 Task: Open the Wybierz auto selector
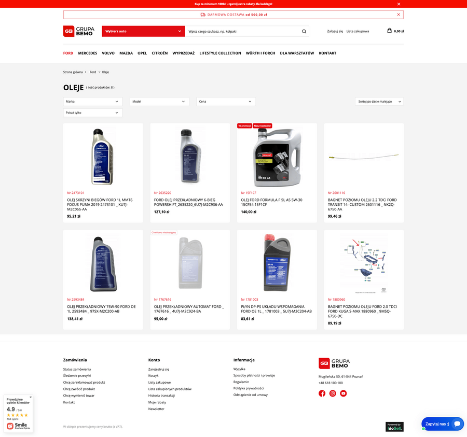point(143,31)
